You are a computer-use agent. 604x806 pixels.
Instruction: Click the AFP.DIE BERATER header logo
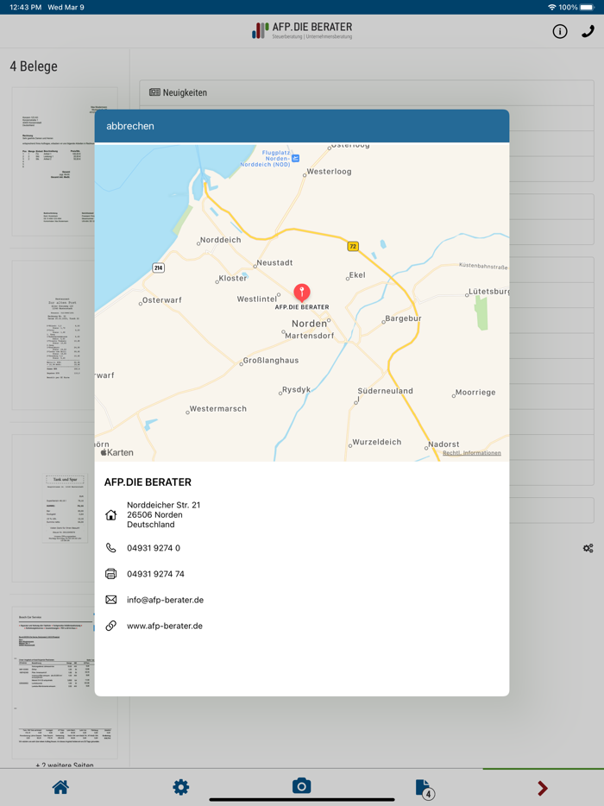coord(302,30)
